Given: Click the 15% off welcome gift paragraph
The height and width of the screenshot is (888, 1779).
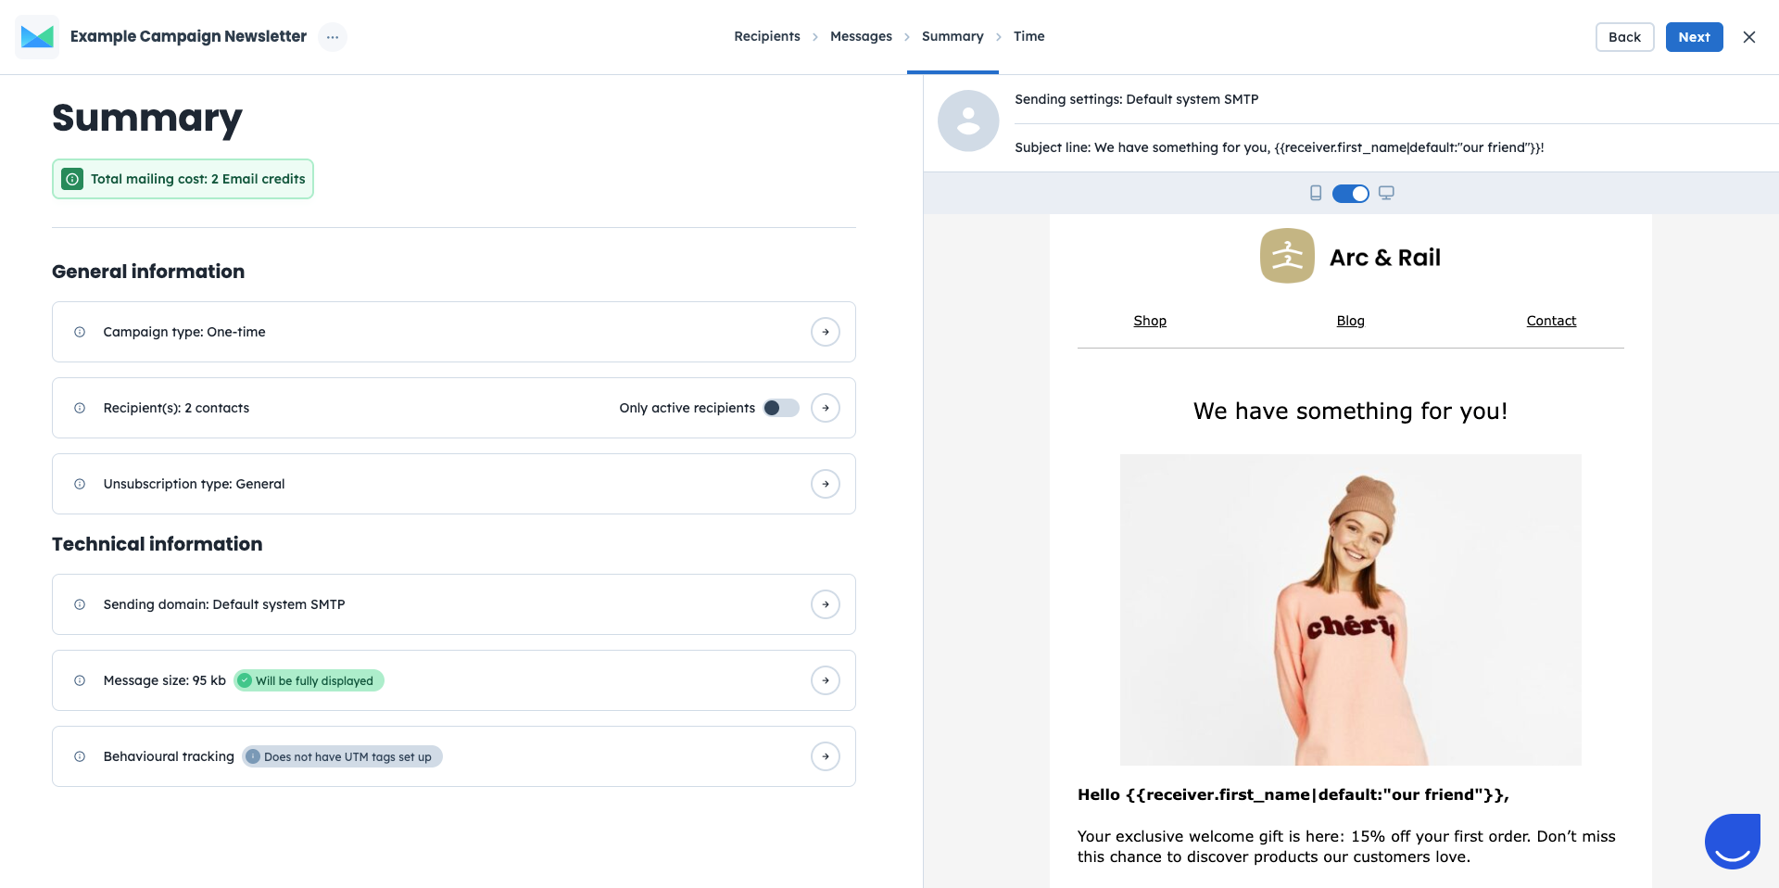Looking at the screenshot, I should point(1346,846).
